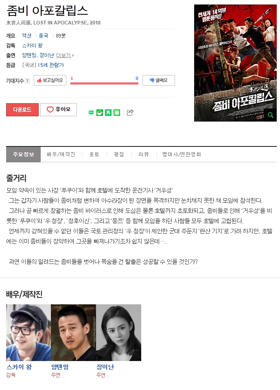The width and height of the screenshot is (280, 390).
Task: Save with the green bookmark share icon
Action: (108, 113)
